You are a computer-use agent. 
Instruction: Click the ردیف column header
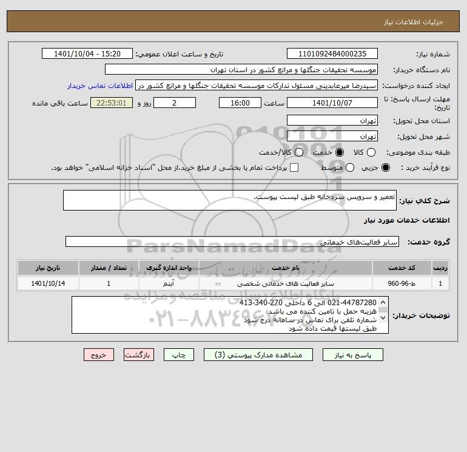[440, 268]
